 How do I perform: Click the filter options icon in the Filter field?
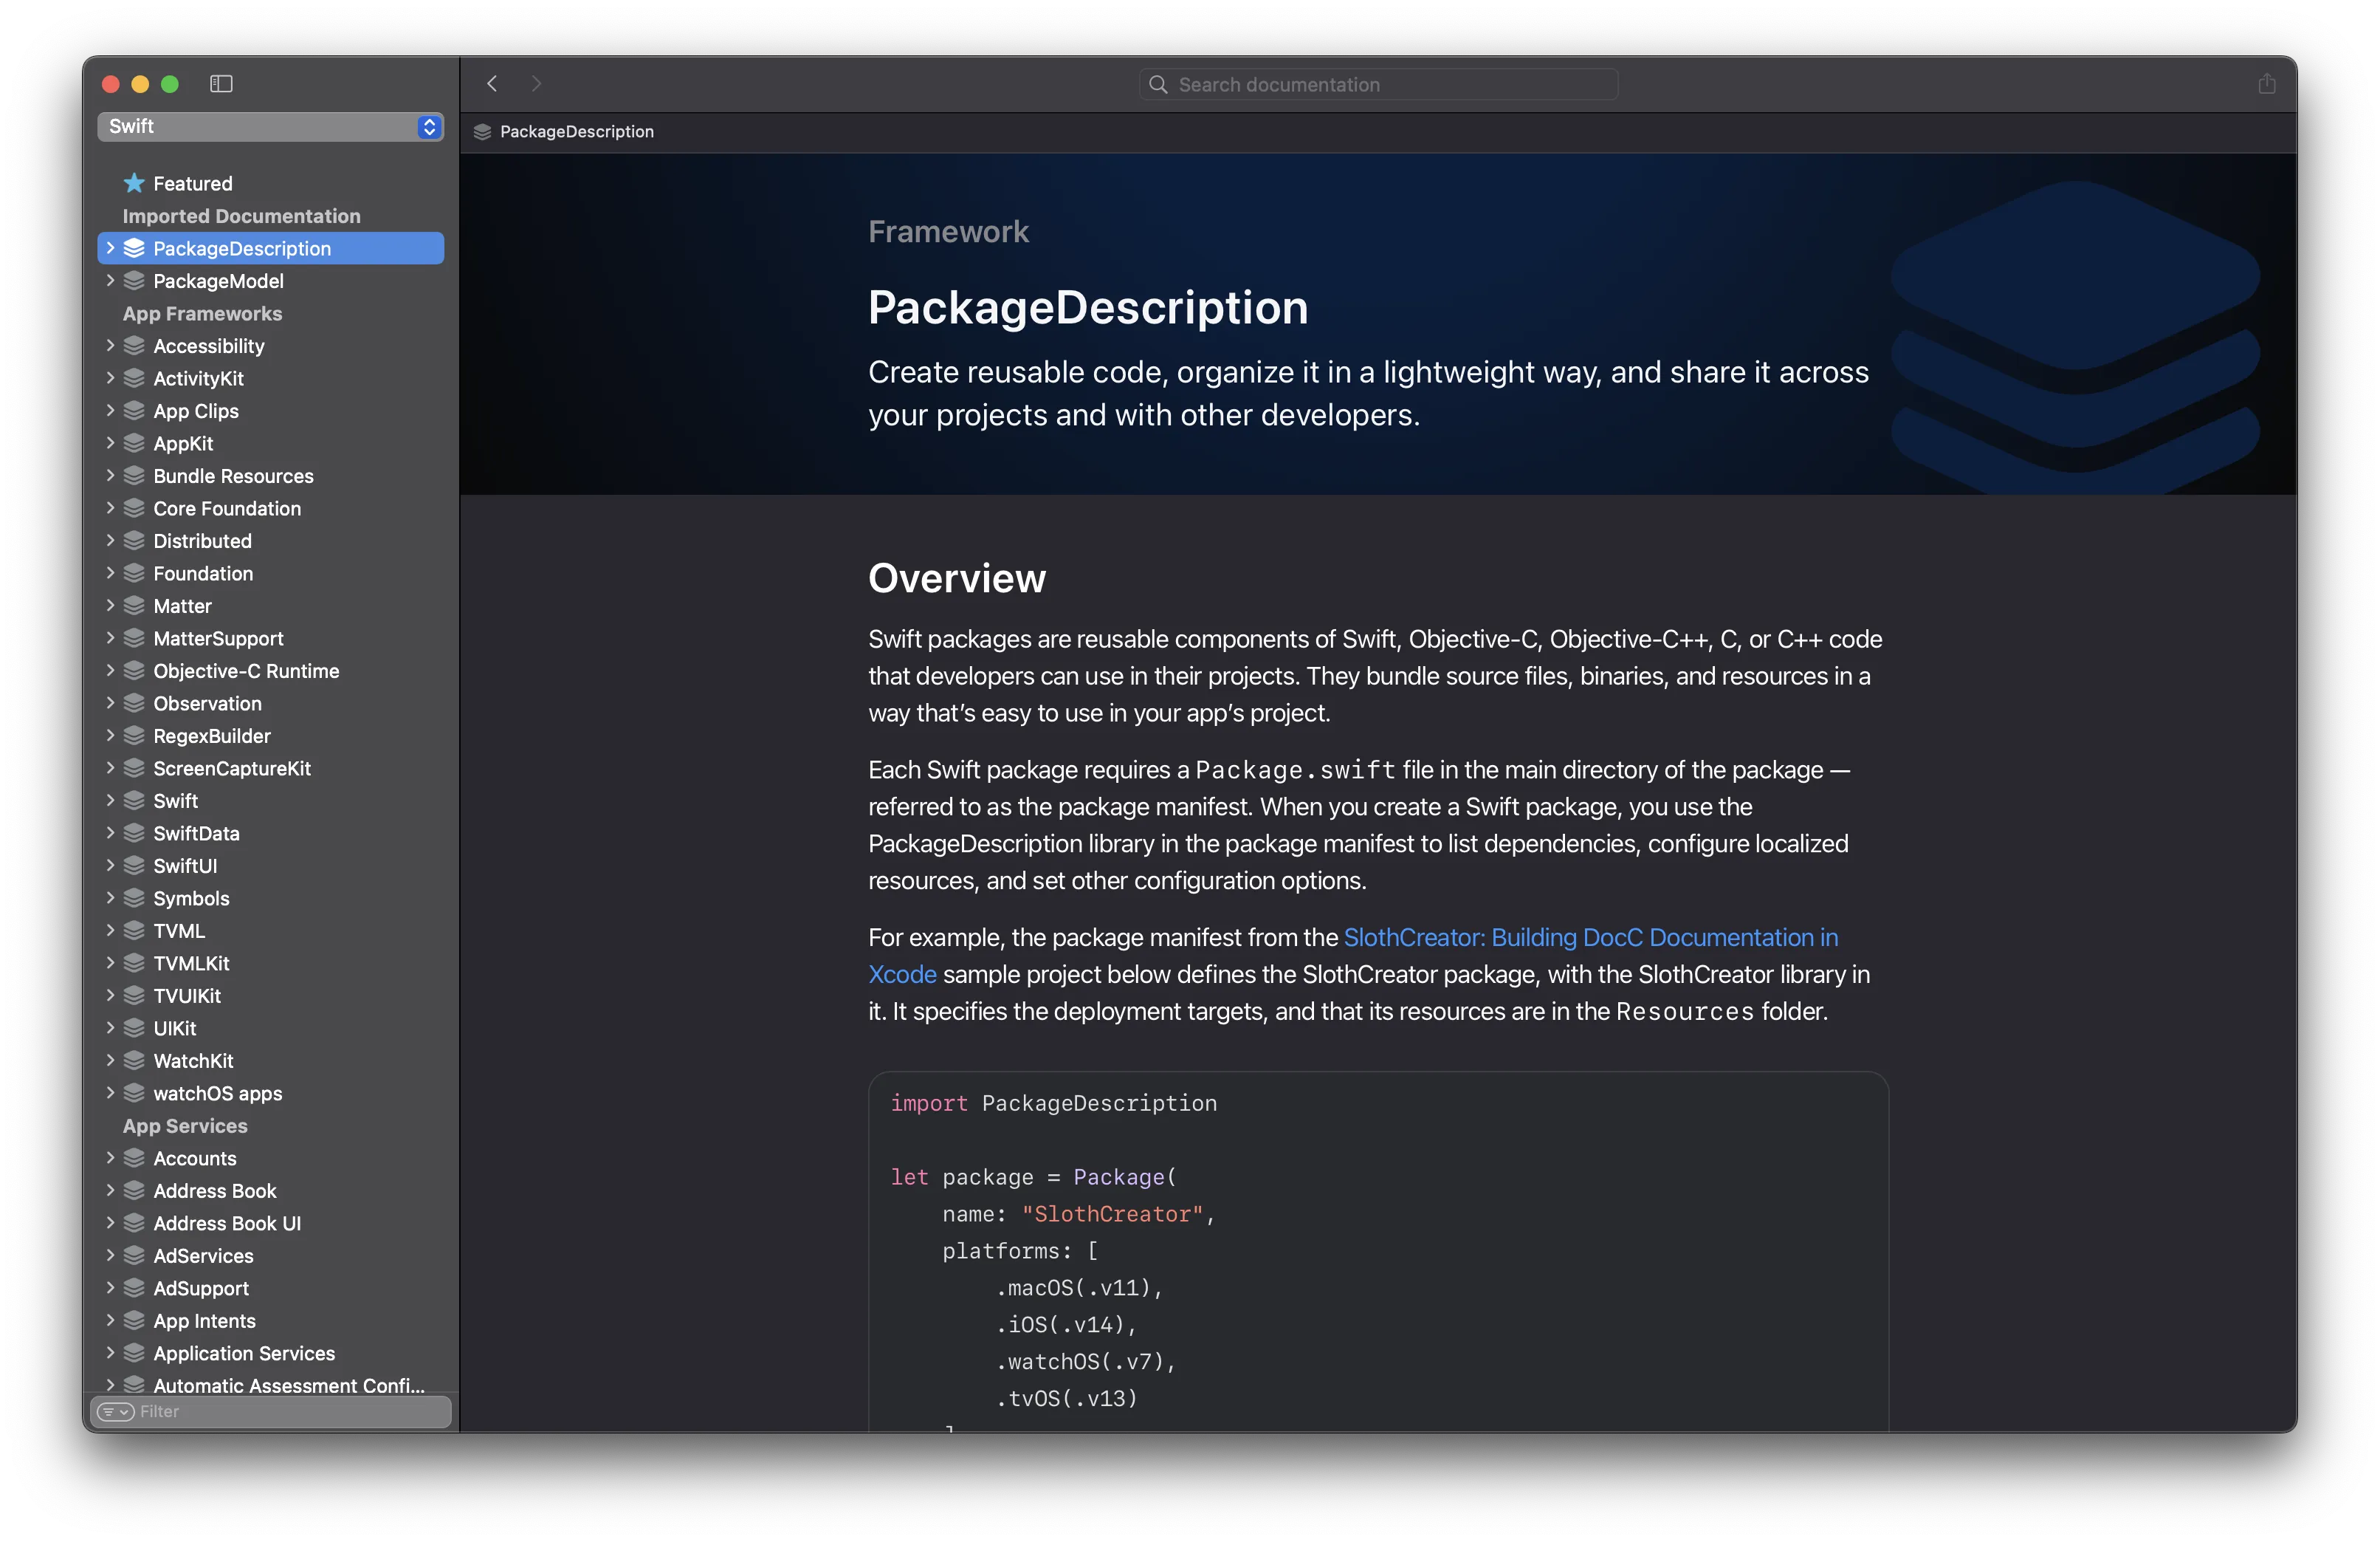115,1412
